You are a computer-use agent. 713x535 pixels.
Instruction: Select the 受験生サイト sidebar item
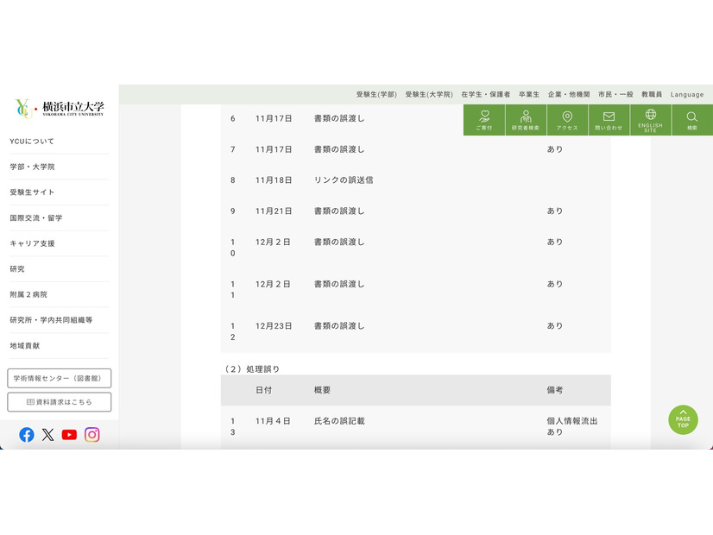click(32, 192)
